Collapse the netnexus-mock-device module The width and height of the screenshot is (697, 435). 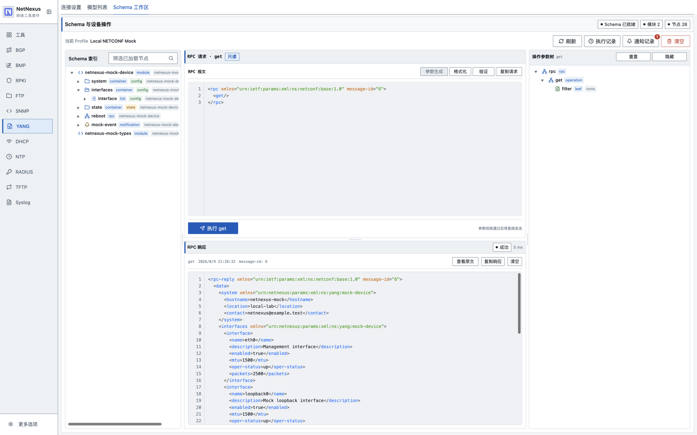click(72, 73)
